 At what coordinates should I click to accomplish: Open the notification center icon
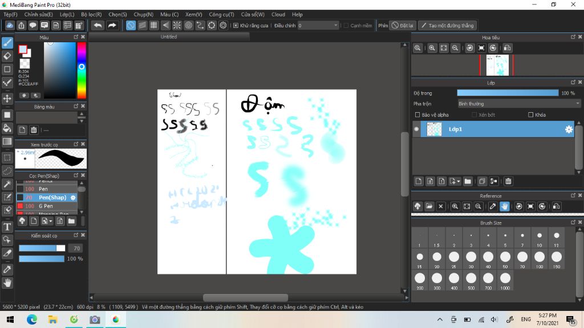[x=570, y=319]
